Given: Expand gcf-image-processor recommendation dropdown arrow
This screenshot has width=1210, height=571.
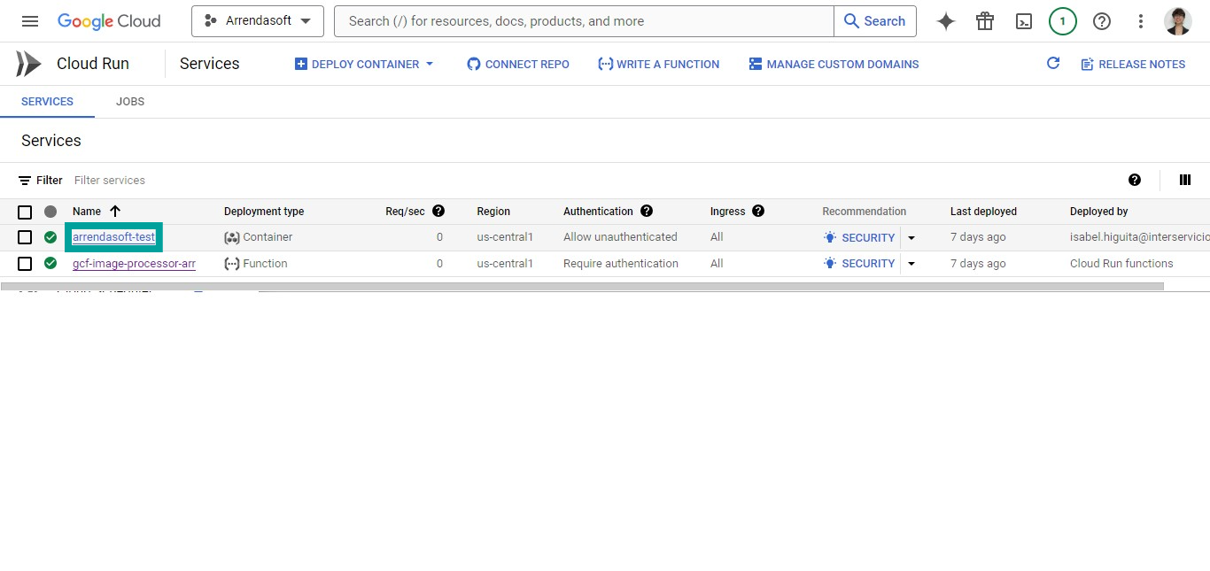Looking at the screenshot, I should pyautogui.click(x=911, y=264).
